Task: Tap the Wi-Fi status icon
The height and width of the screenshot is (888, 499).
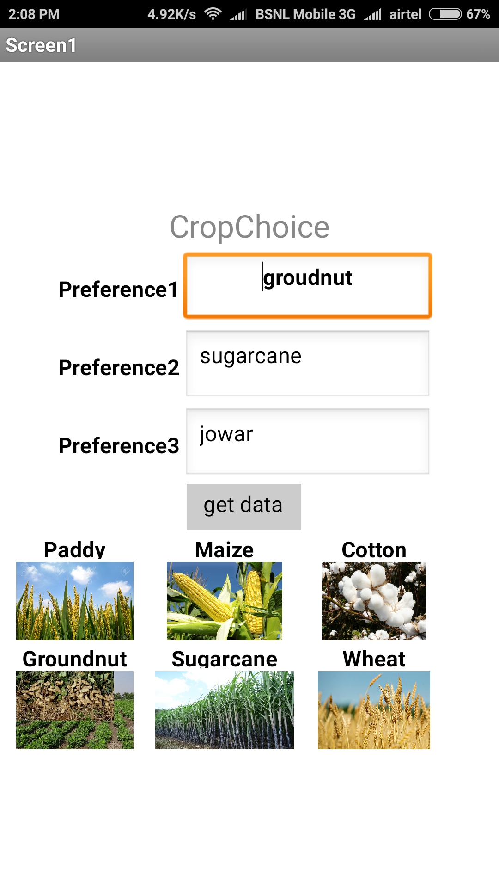Action: 213,14
